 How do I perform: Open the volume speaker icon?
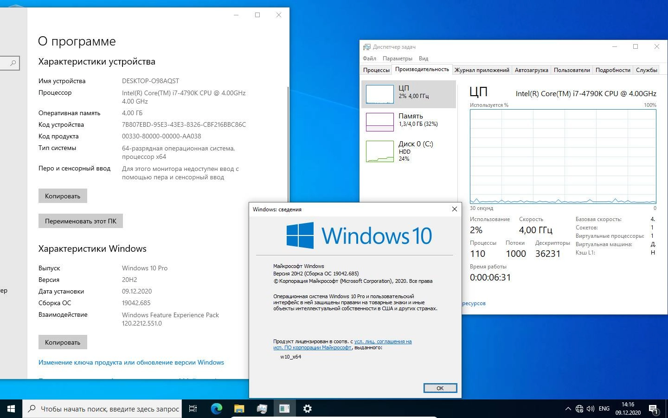pyautogui.click(x=591, y=409)
